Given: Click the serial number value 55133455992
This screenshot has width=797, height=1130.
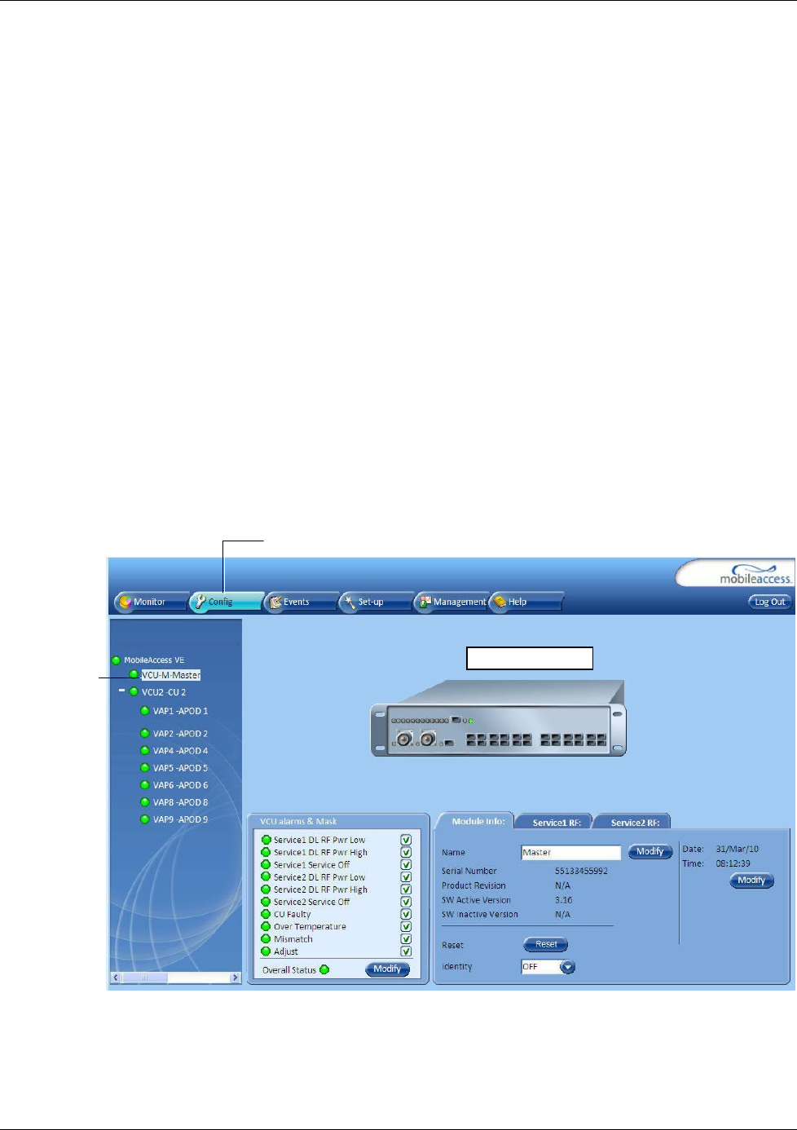Looking at the screenshot, I should [581, 871].
